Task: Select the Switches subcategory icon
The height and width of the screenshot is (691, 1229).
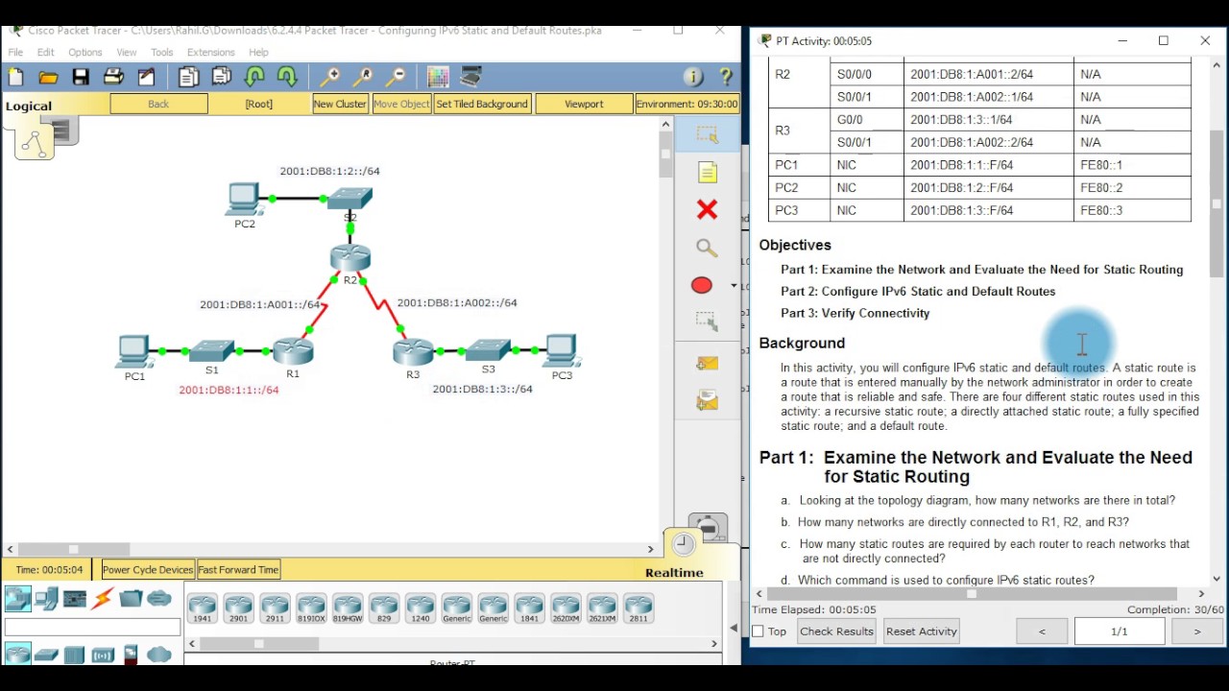Action: click(46, 655)
